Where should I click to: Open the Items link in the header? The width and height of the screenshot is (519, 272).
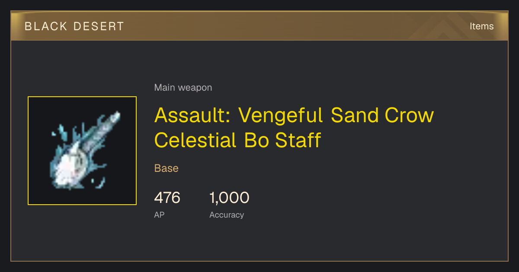pyautogui.click(x=481, y=26)
